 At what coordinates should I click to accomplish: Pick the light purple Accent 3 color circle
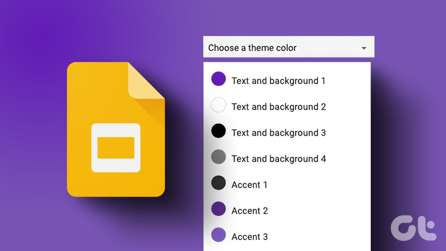point(219,236)
